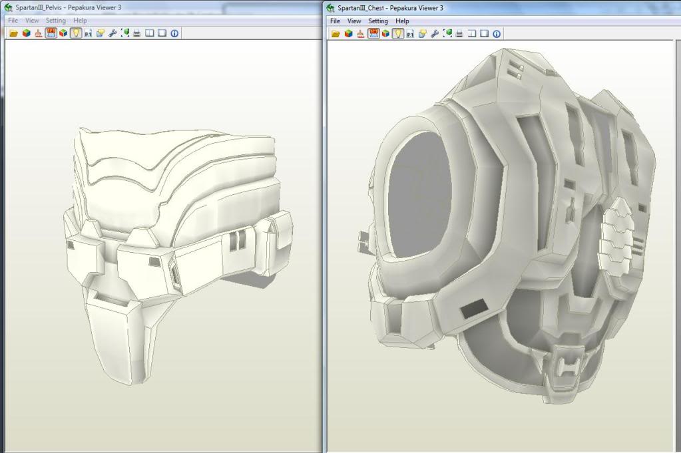Open the Setting menu in the Pelvis window

pyautogui.click(x=56, y=21)
